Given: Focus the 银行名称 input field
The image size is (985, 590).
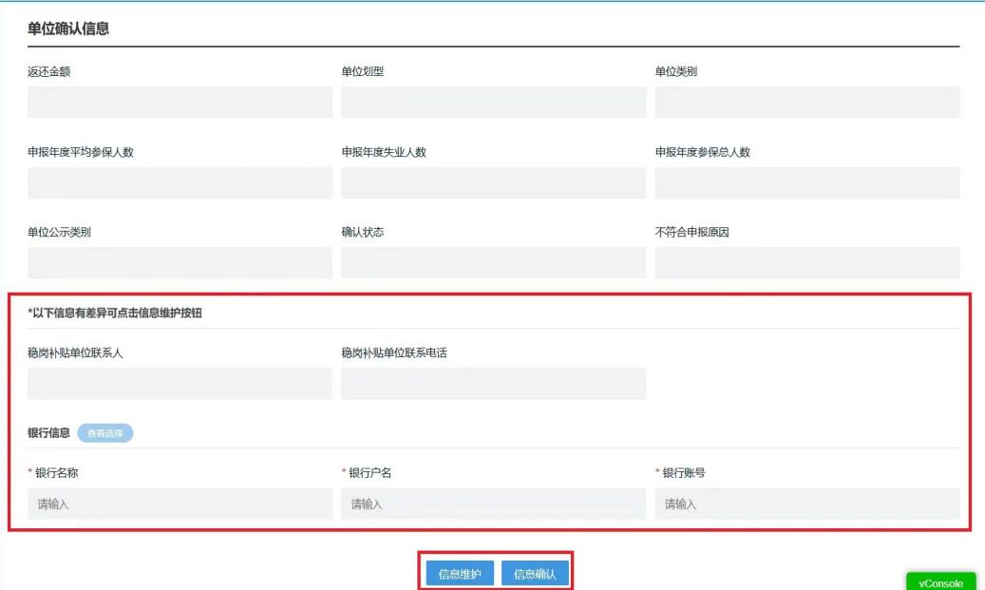Looking at the screenshot, I should click(x=180, y=504).
